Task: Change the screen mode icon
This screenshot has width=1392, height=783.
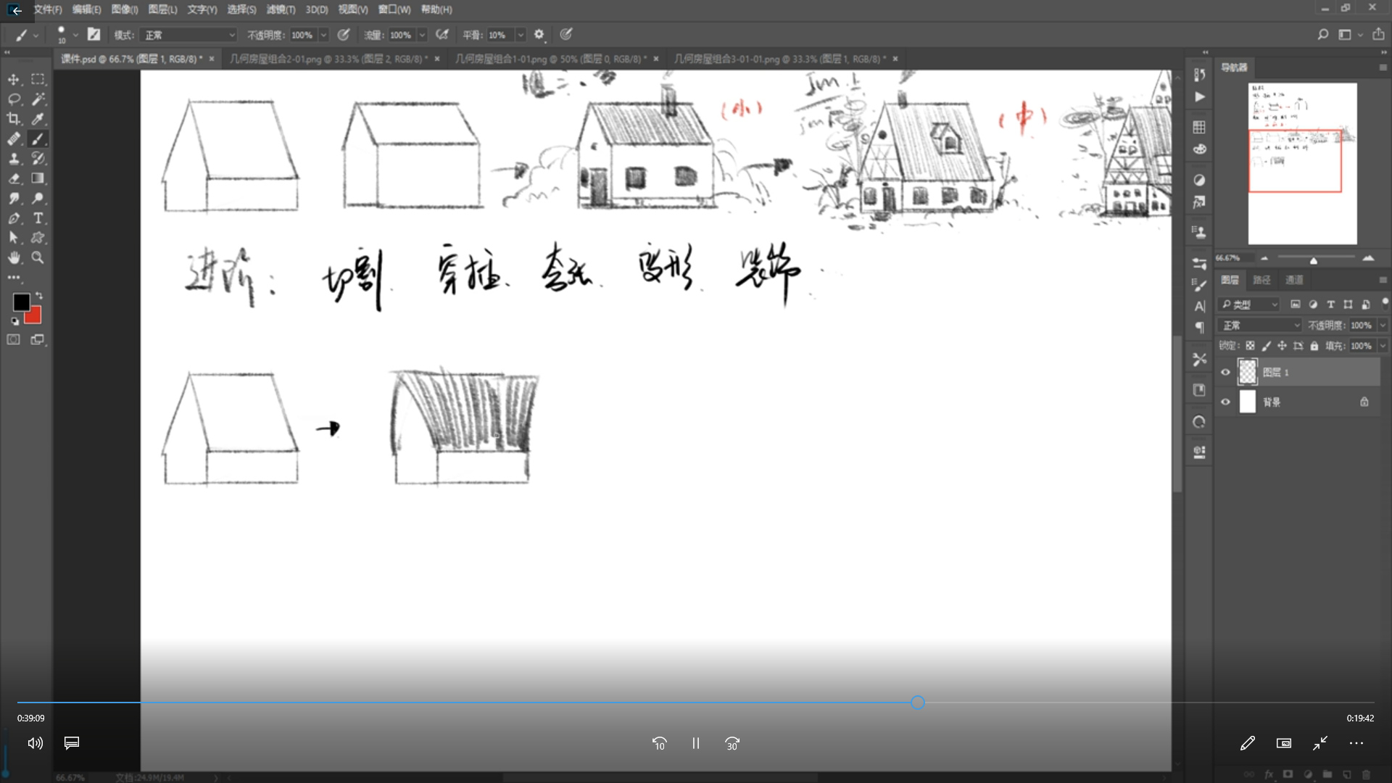Action: [38, 339]
